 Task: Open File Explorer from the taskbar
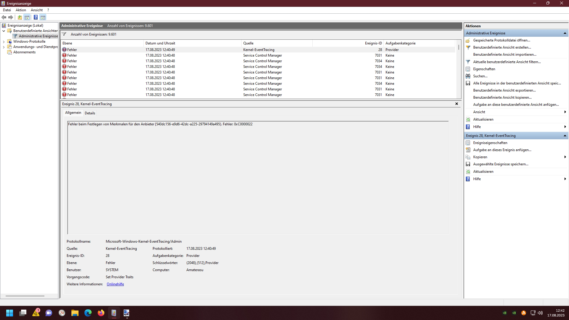pos(75,313)
